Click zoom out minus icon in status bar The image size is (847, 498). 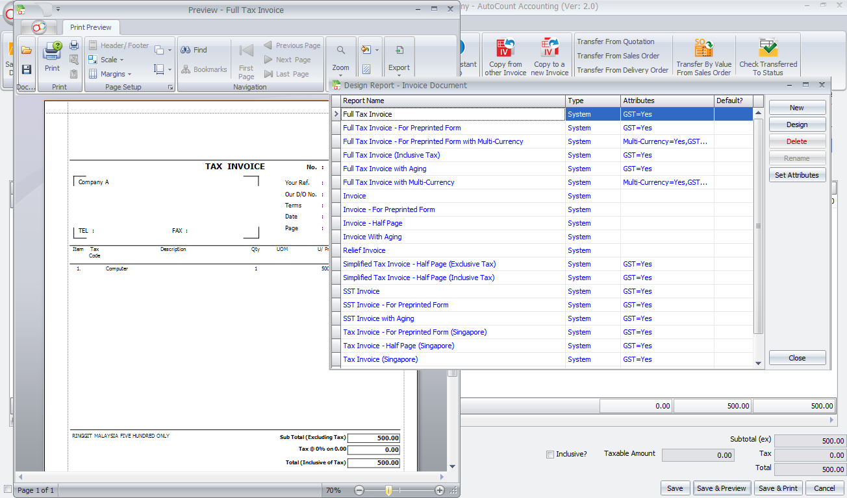coord(359,490)
